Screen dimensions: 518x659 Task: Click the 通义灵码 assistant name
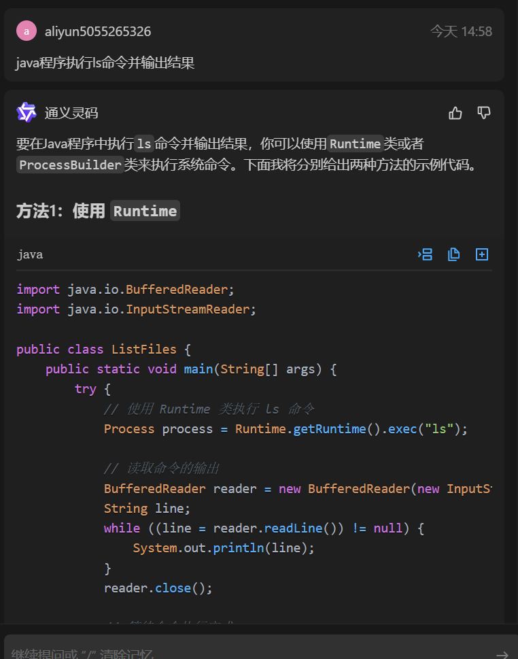click(x=71, y=113)
